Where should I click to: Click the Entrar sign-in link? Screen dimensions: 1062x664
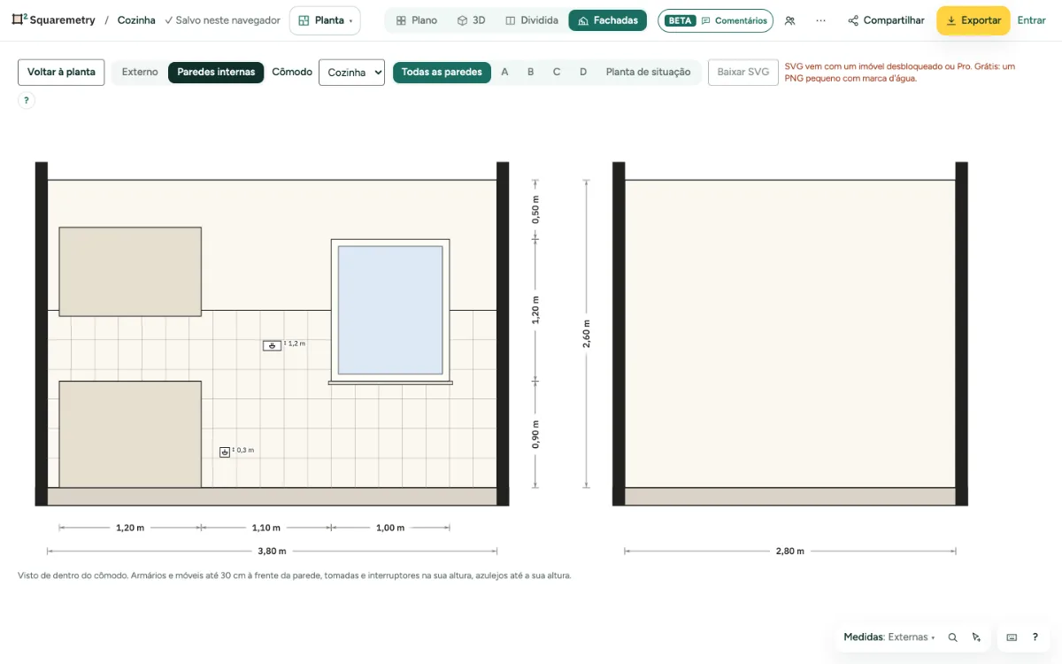(1031, 20)
